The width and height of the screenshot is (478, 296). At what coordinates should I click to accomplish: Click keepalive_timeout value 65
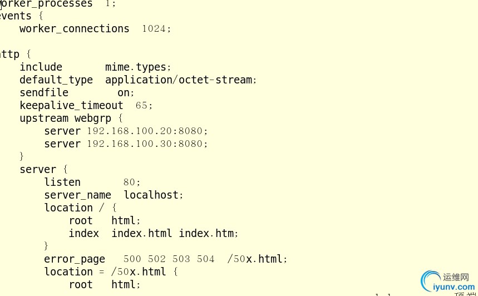click(x=141, y=106)
